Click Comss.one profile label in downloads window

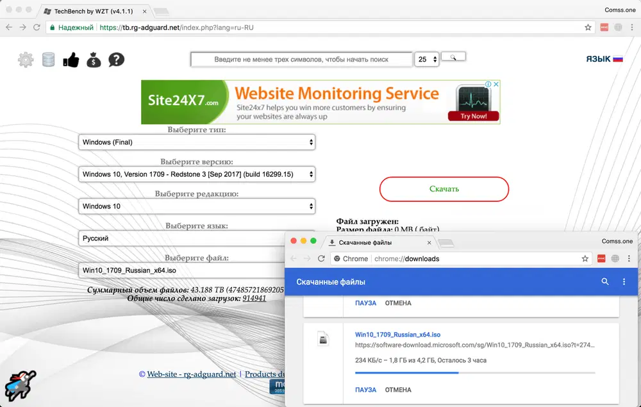click(x=617, y=241)
